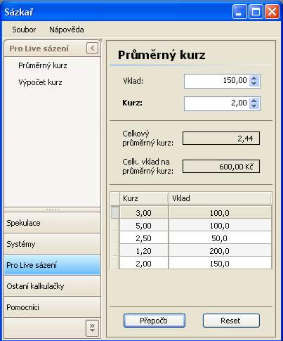Open the Pomocníci section

[52, 307]
